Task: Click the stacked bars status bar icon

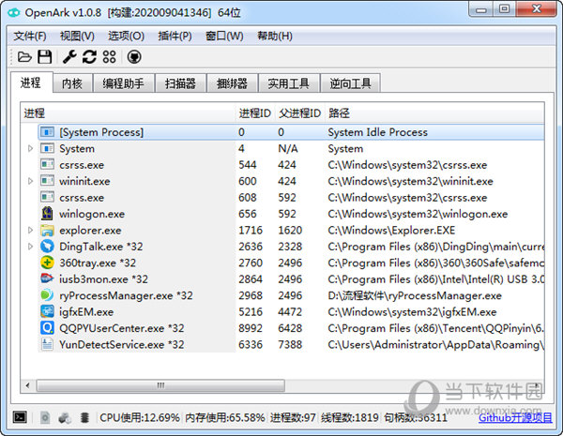Action: 84,417
